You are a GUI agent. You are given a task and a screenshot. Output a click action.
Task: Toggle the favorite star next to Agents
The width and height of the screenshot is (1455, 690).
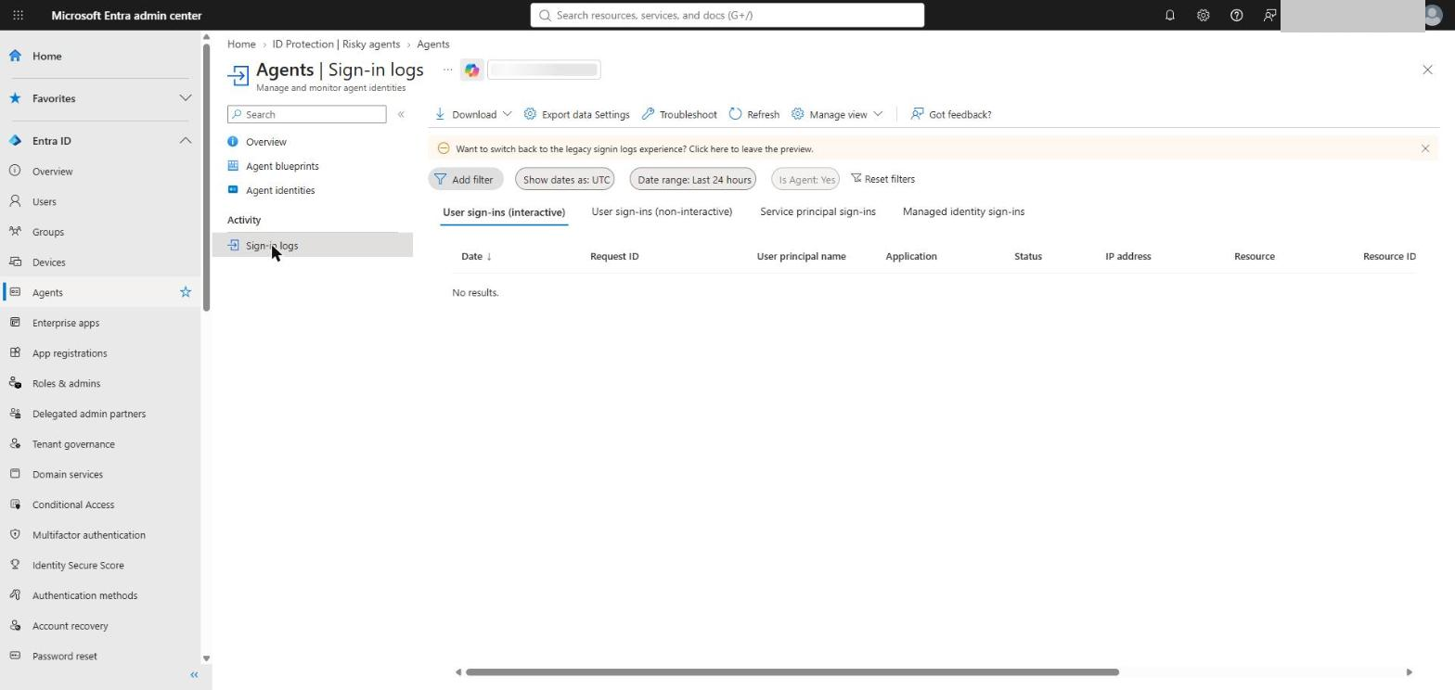coord(186,292)
